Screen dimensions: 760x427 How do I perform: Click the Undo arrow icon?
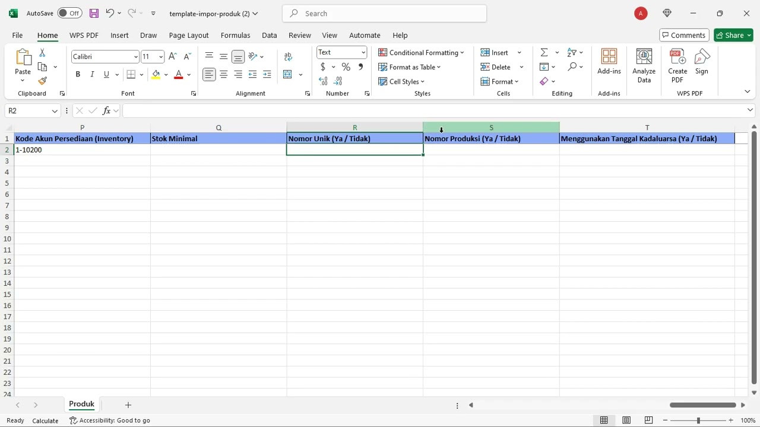tap(110, 13)
